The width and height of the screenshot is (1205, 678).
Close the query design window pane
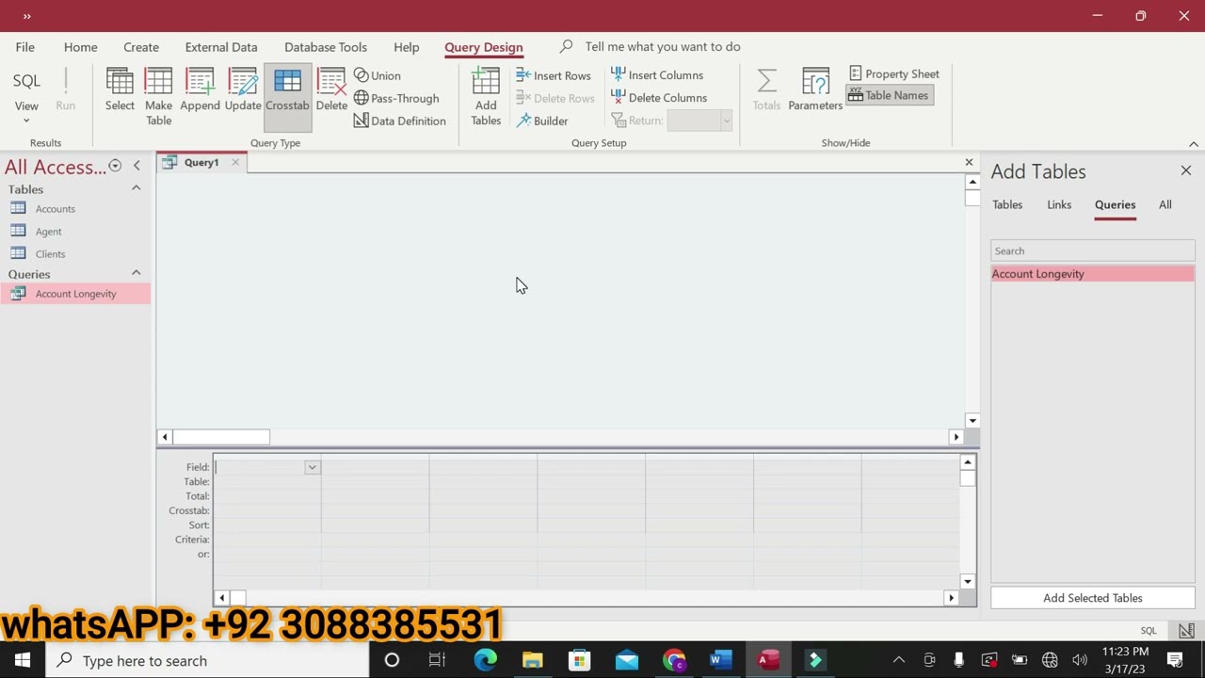tap(969, 162)
